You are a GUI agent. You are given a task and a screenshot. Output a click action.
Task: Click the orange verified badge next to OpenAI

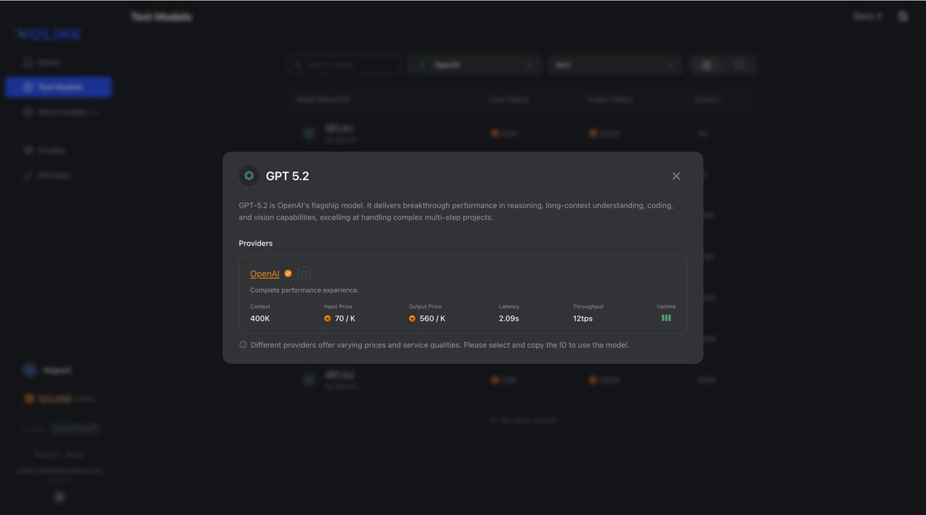click(x=288, y=274)
